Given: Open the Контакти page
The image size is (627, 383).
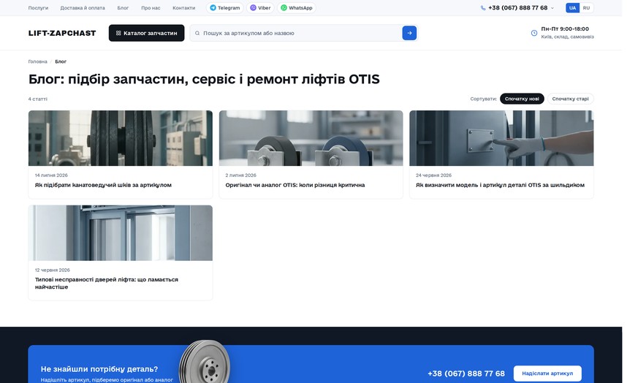Looking at the screenshot, I should (183, 8).
